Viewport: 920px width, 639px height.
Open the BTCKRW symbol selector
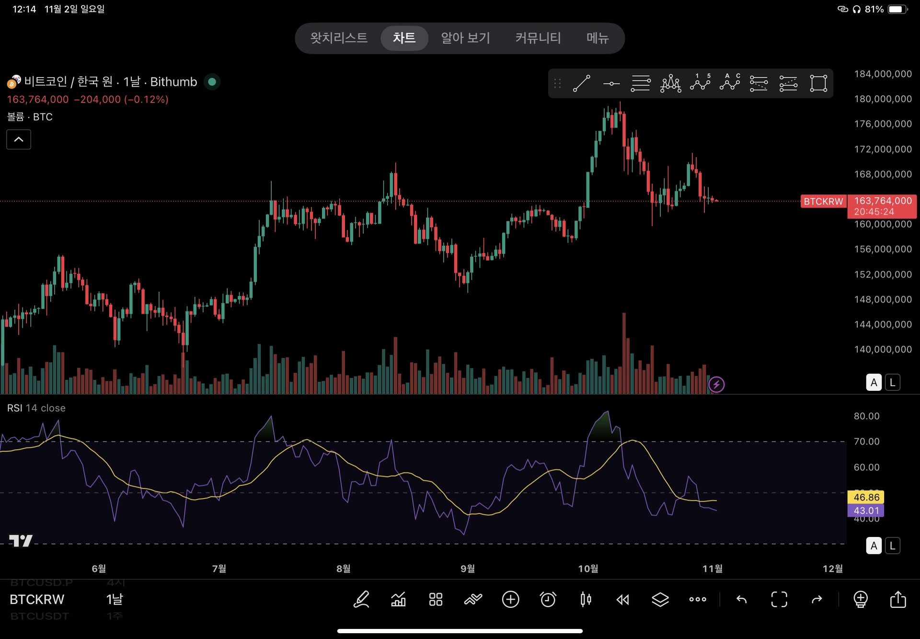coord(37,599)
